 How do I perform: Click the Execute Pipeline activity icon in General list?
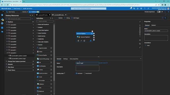pos(38,55)
